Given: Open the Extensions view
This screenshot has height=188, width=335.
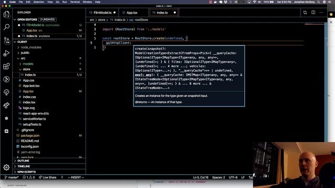Looking at the screenshot, I should coord(6,66).
